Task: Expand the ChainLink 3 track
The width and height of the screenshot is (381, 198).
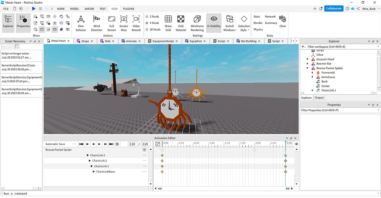Action: tap(88, 155)
